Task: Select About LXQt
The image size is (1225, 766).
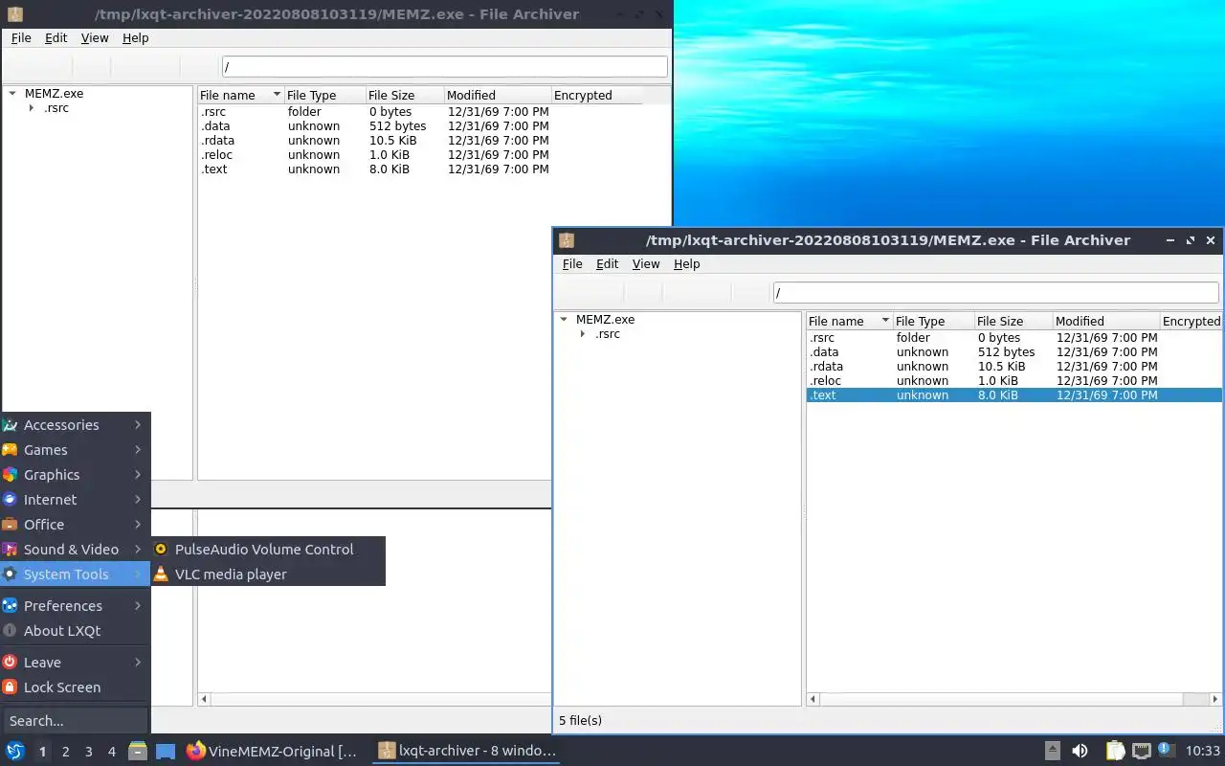Action: point(75,631)
